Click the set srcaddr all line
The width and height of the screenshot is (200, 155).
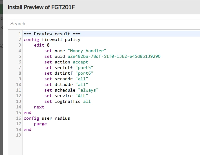click(66, 79)
